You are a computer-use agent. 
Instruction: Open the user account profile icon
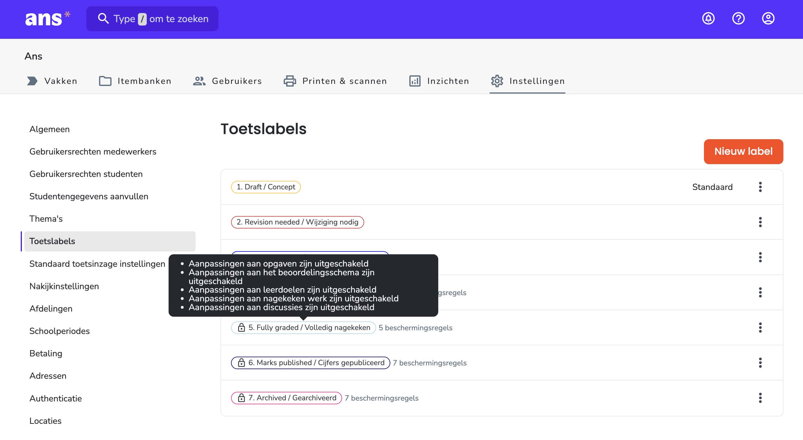tap(768, 19)
